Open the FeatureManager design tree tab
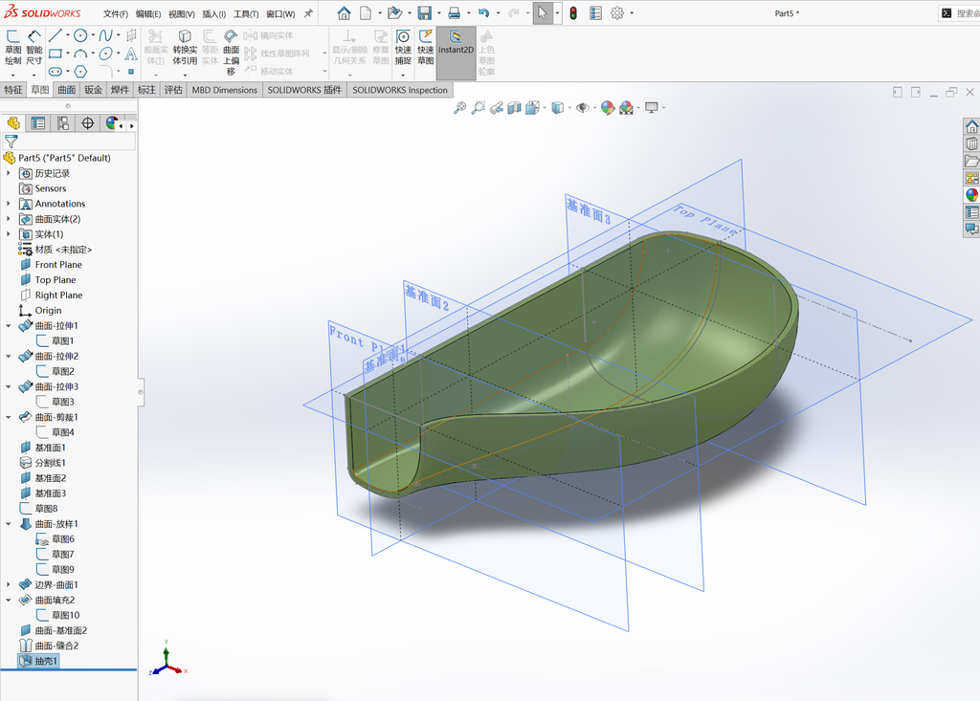 (x=13, y=123)
